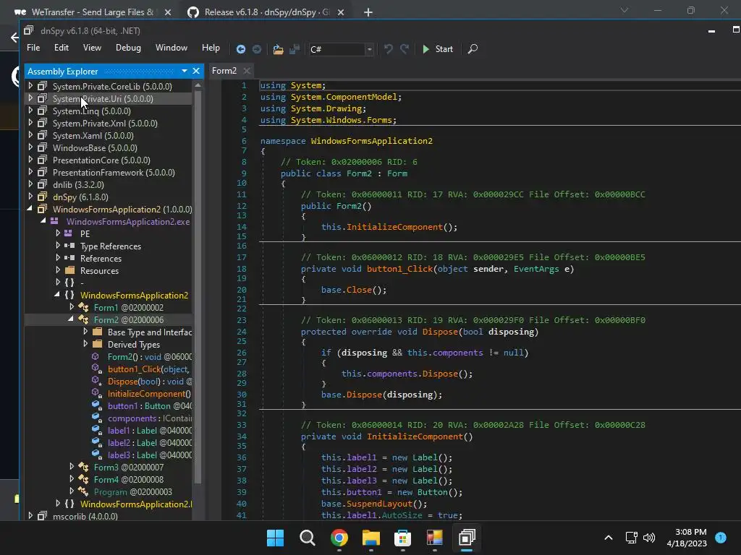
Task: Click the Save All toolbar icon
Action: (295, 49)
